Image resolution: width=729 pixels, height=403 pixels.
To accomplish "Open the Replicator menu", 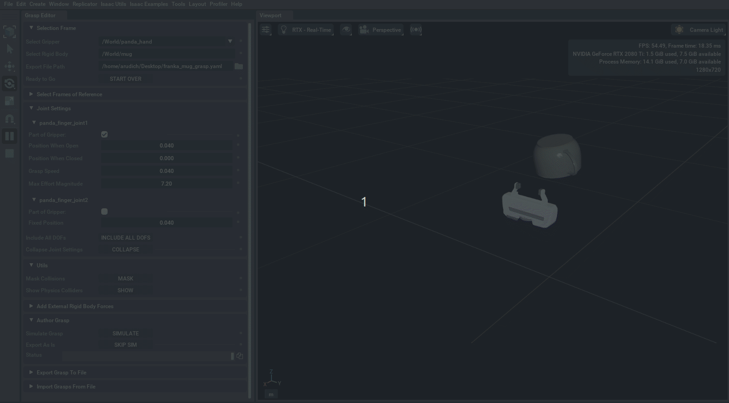I will 85,4.
